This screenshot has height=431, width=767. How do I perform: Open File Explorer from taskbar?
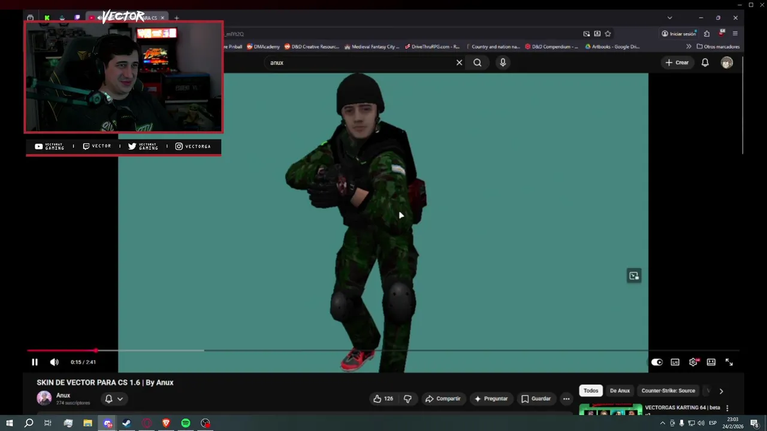click(x=87, y=423)
